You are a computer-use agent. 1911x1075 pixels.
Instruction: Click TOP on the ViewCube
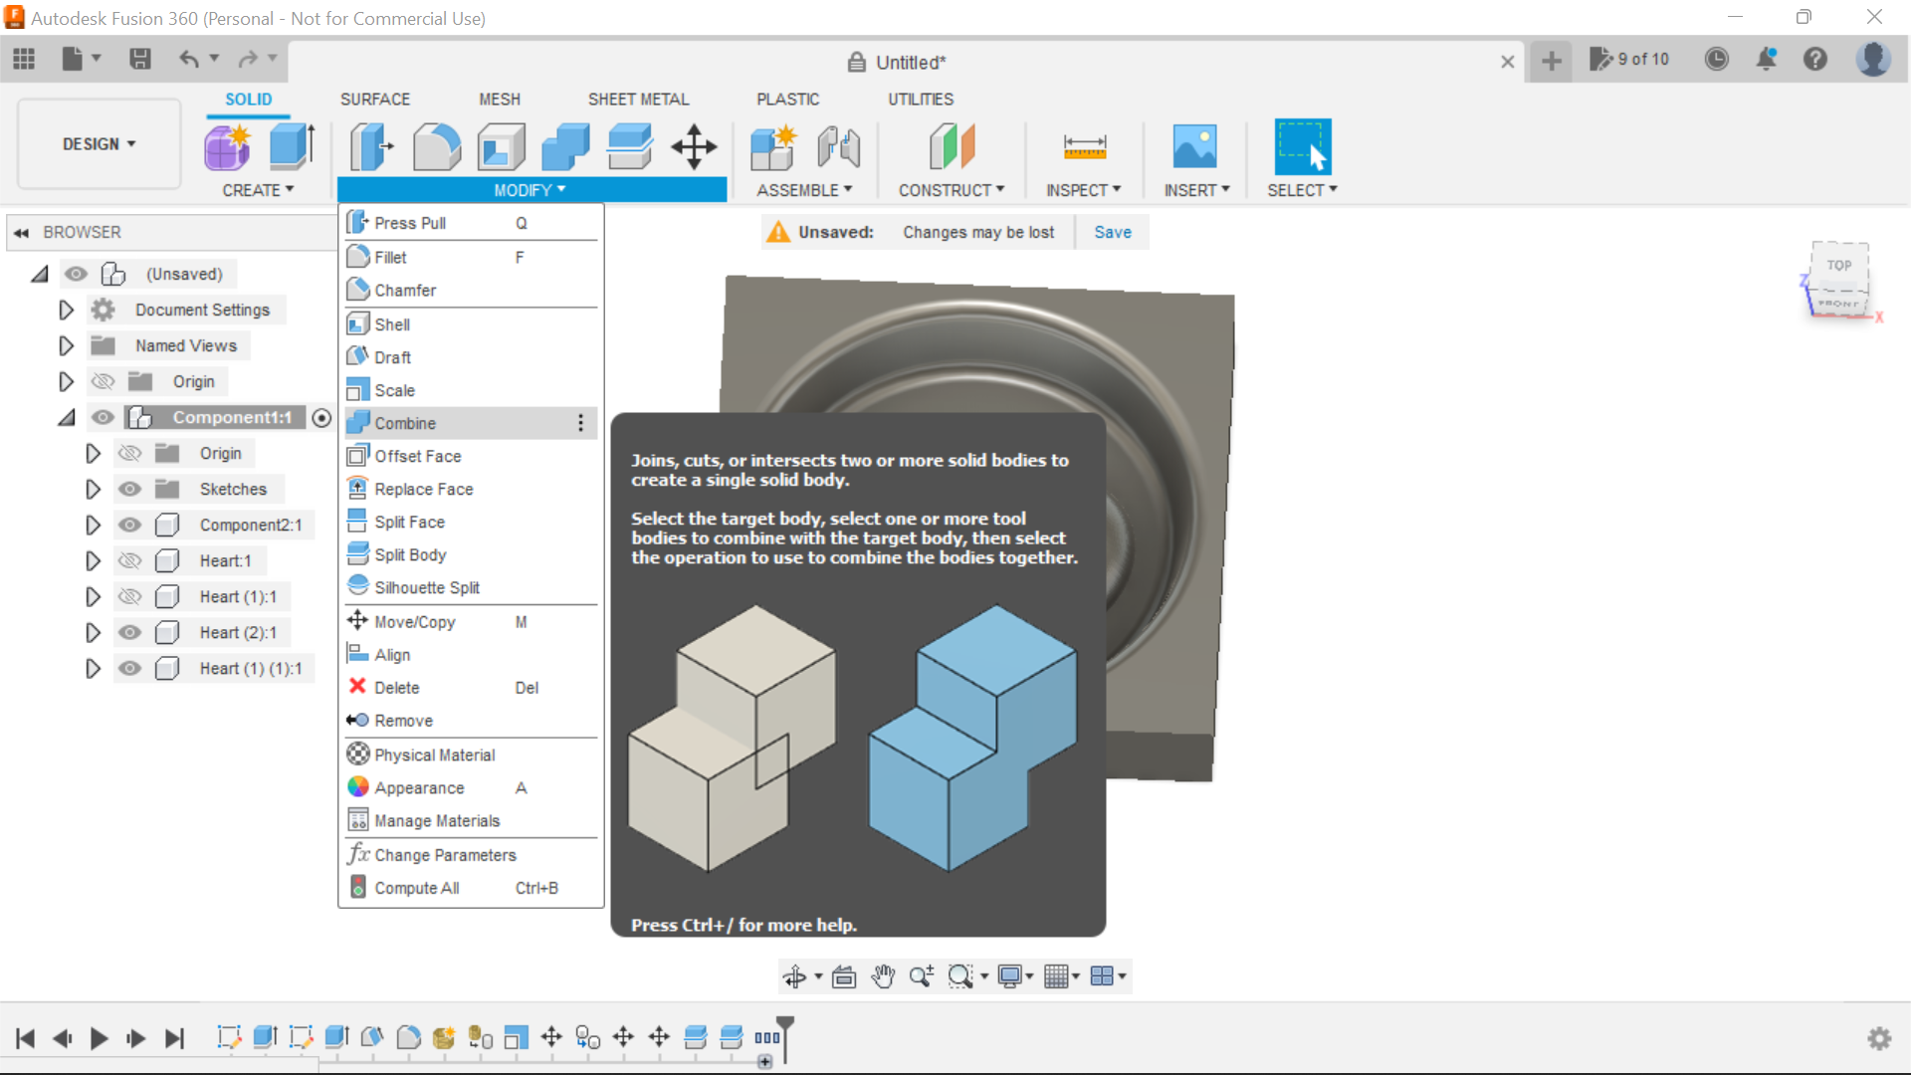1839,265
